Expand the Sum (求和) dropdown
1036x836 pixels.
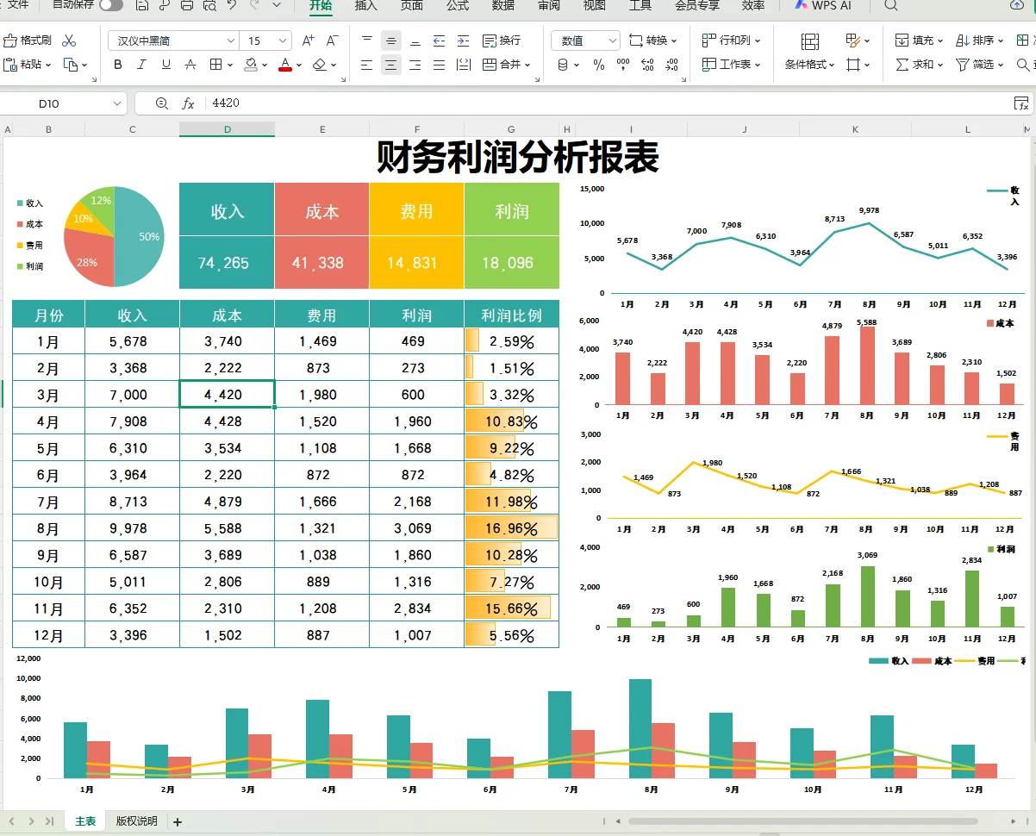coord(940,65)
